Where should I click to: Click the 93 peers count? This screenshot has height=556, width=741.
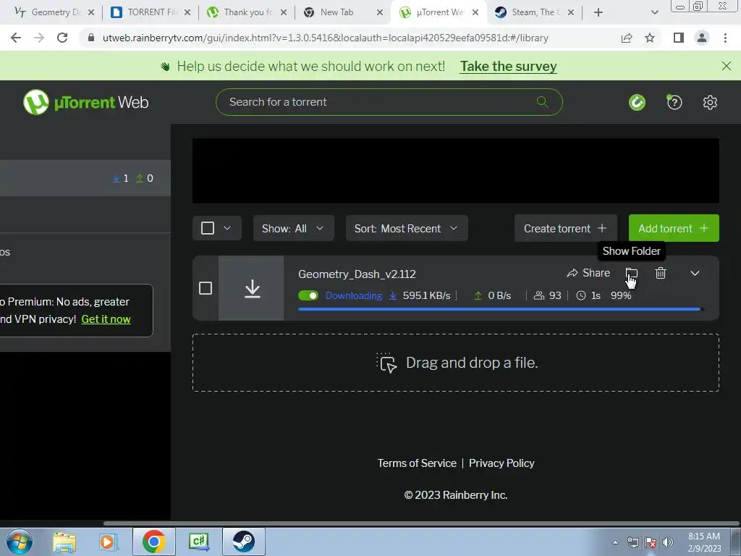pyautogui.click(x=547, y=295)
